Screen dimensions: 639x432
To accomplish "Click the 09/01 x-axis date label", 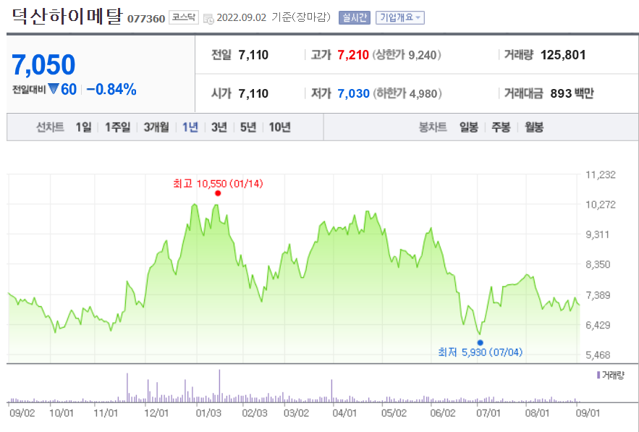I will click(x=588, y=413).
